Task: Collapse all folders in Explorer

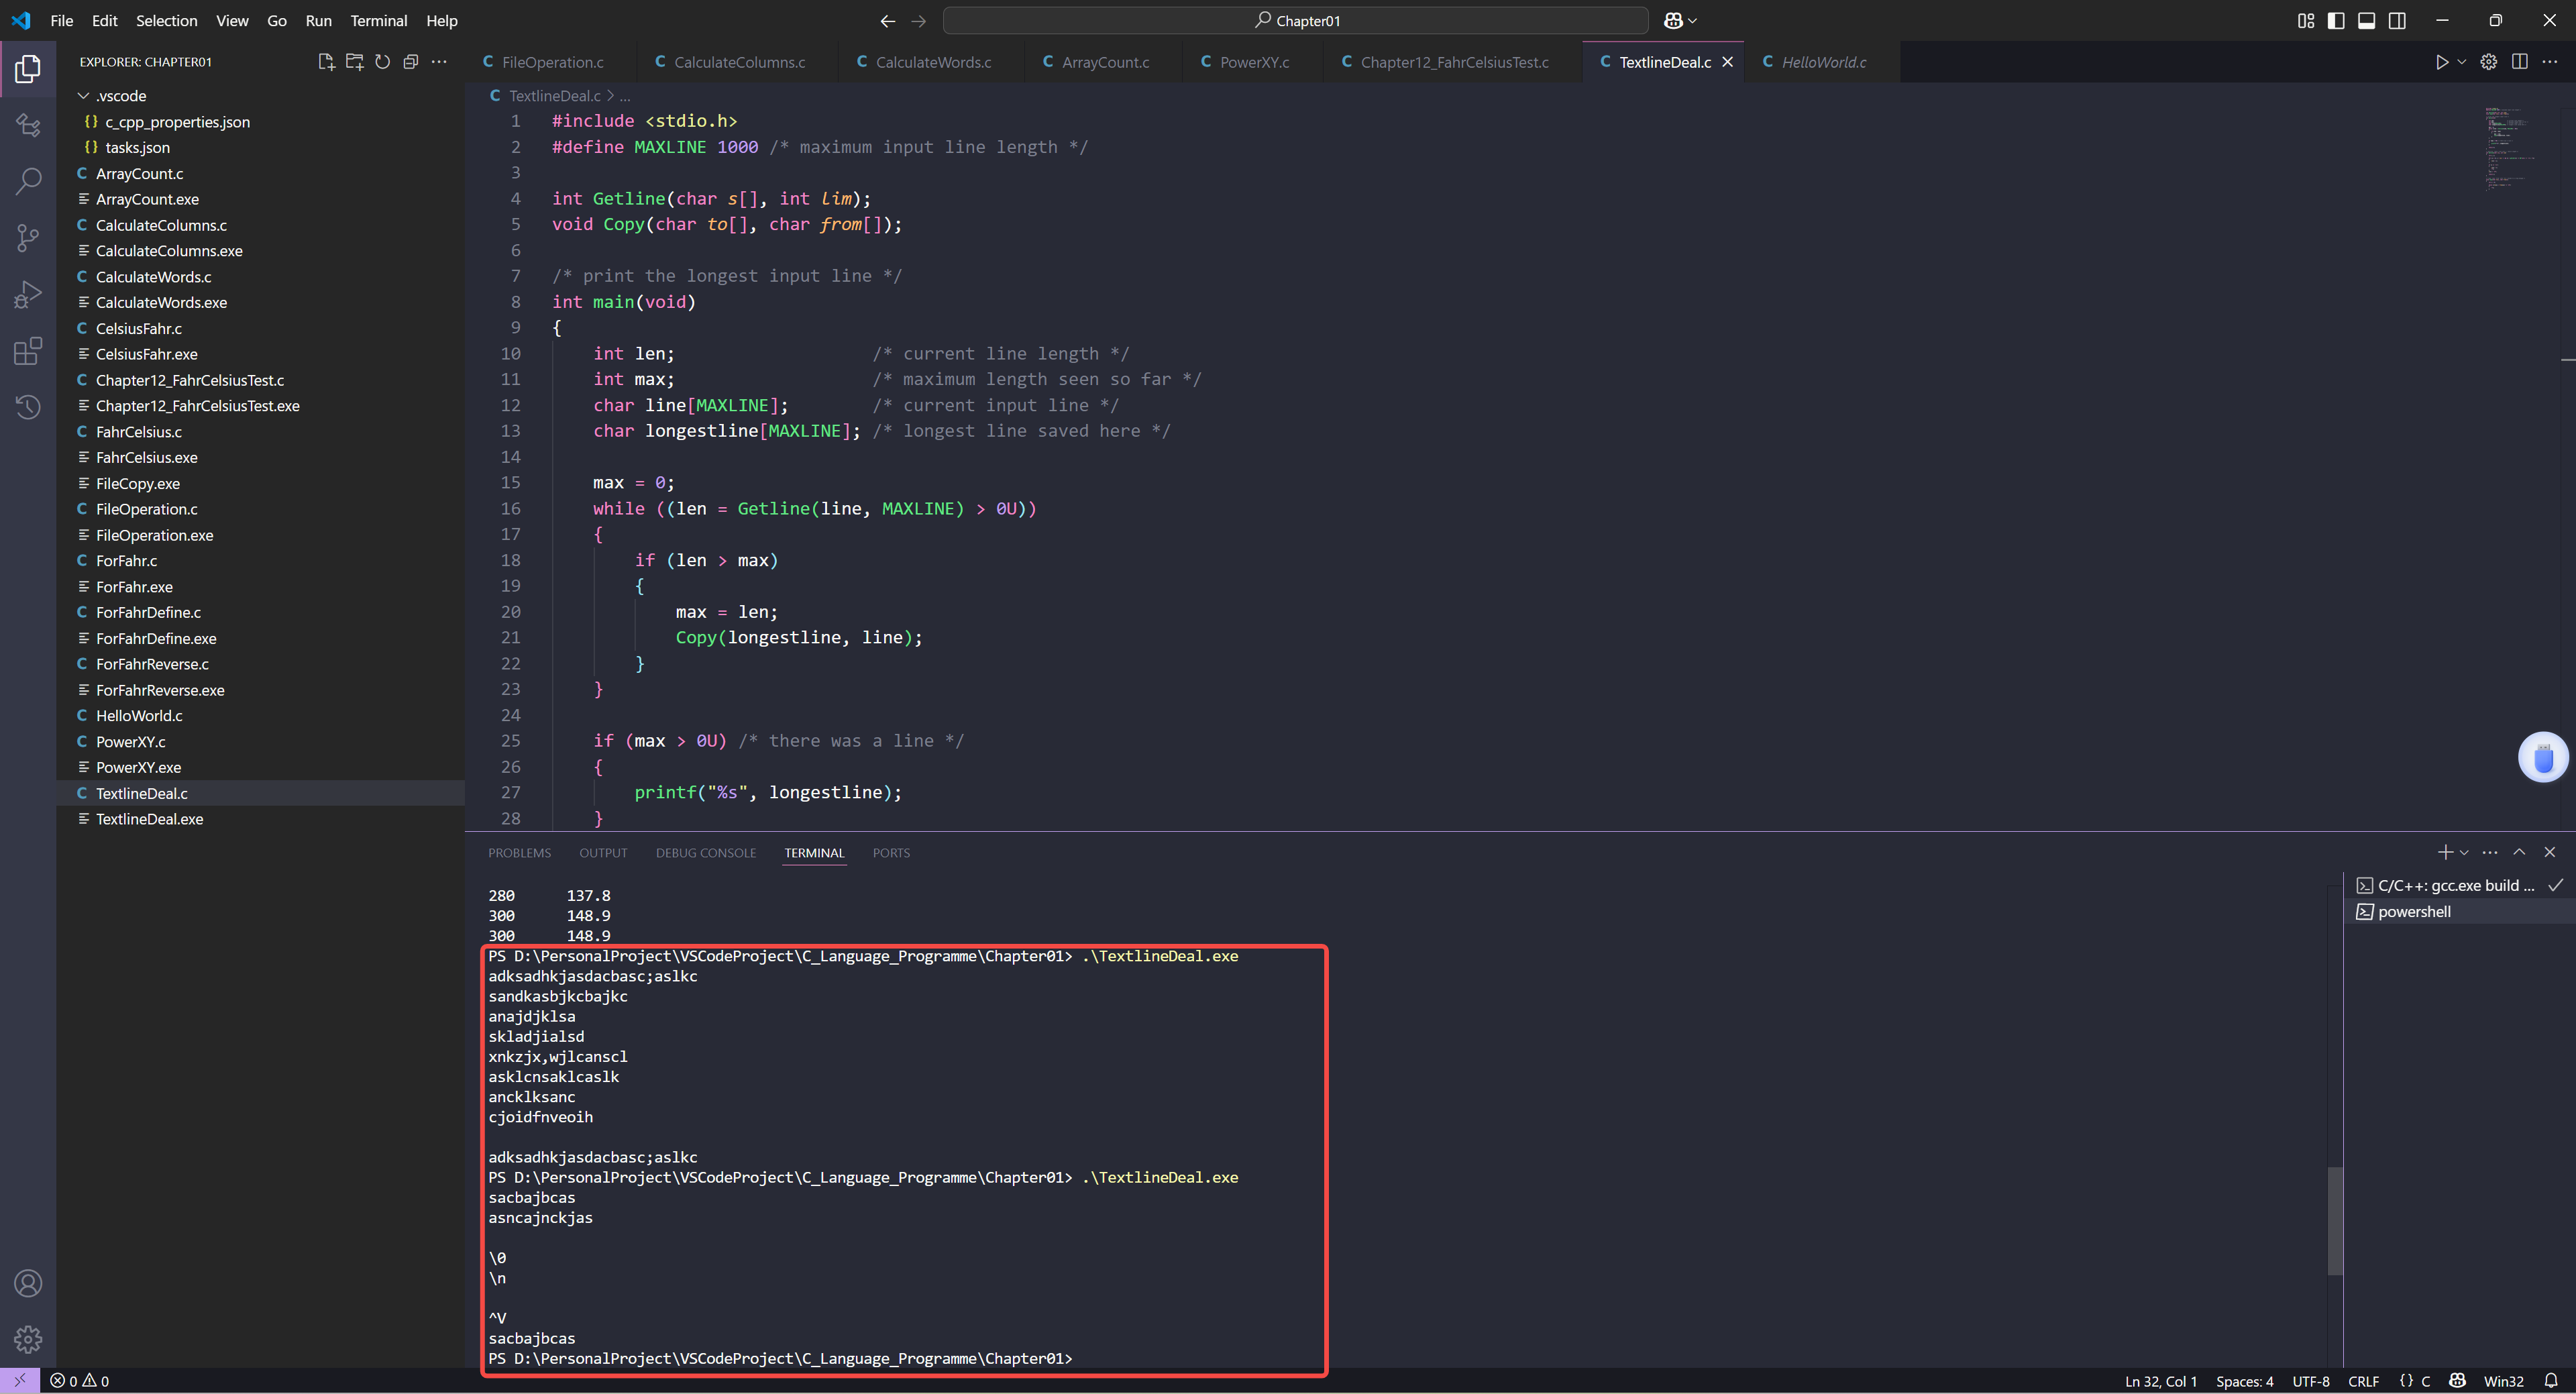Action: click(x=410, y=62)
